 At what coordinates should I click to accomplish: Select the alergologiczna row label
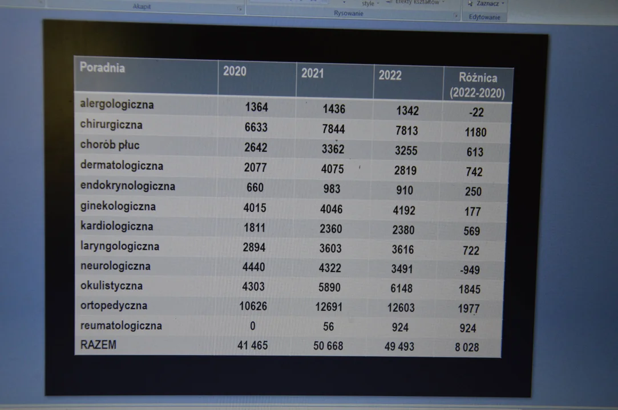pos(116,104)
